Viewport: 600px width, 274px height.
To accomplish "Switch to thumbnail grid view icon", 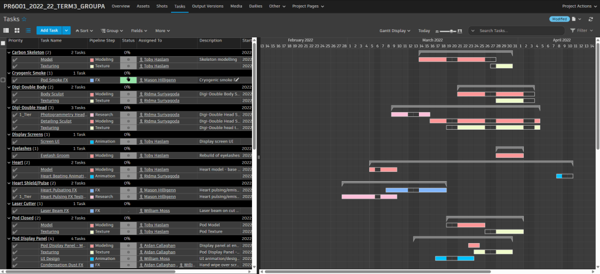I will click(17, 30).
